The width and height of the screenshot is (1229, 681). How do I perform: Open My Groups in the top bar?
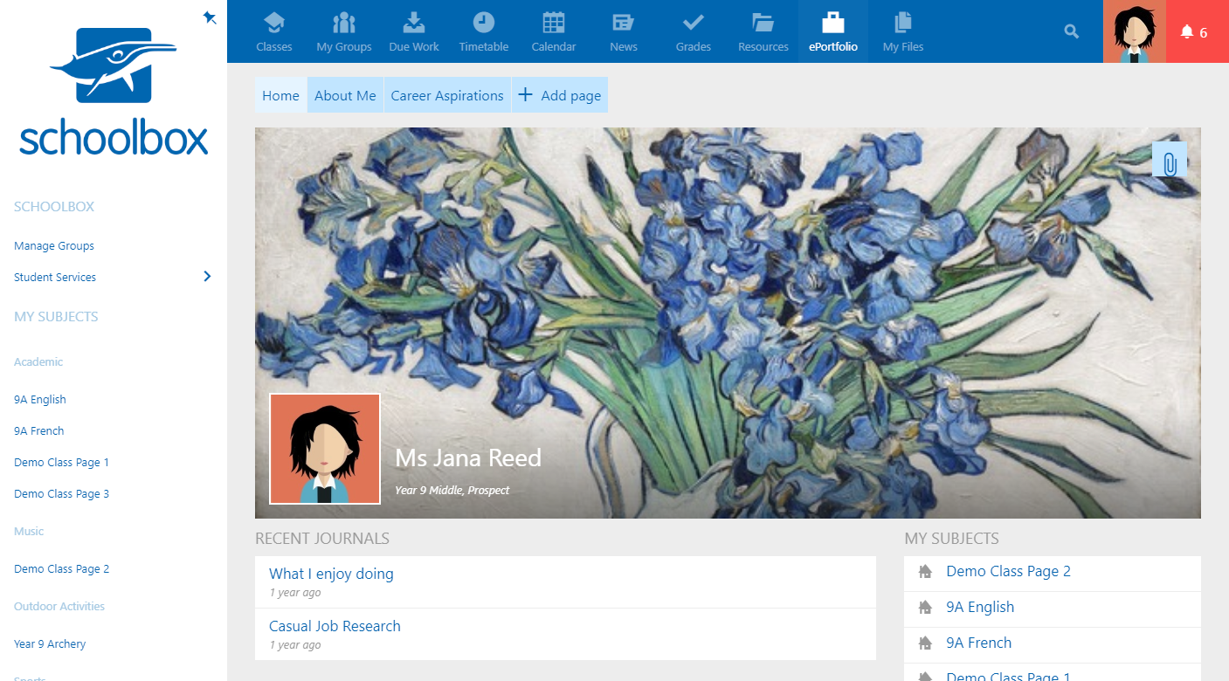pos(344,31)
